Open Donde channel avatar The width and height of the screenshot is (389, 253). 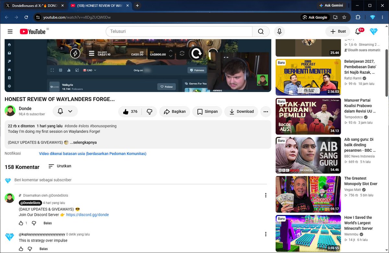[10, 111]
